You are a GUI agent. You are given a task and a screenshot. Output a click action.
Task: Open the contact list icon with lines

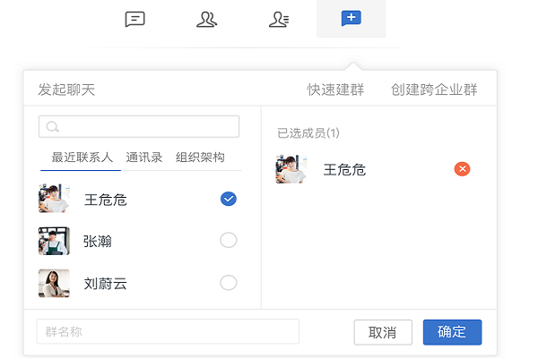279,18
